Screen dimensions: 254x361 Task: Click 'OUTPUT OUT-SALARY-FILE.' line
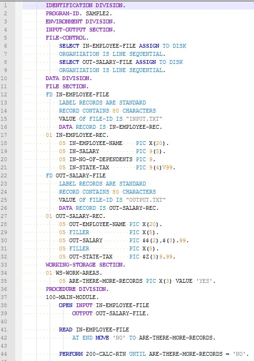[x=111, y=313]
